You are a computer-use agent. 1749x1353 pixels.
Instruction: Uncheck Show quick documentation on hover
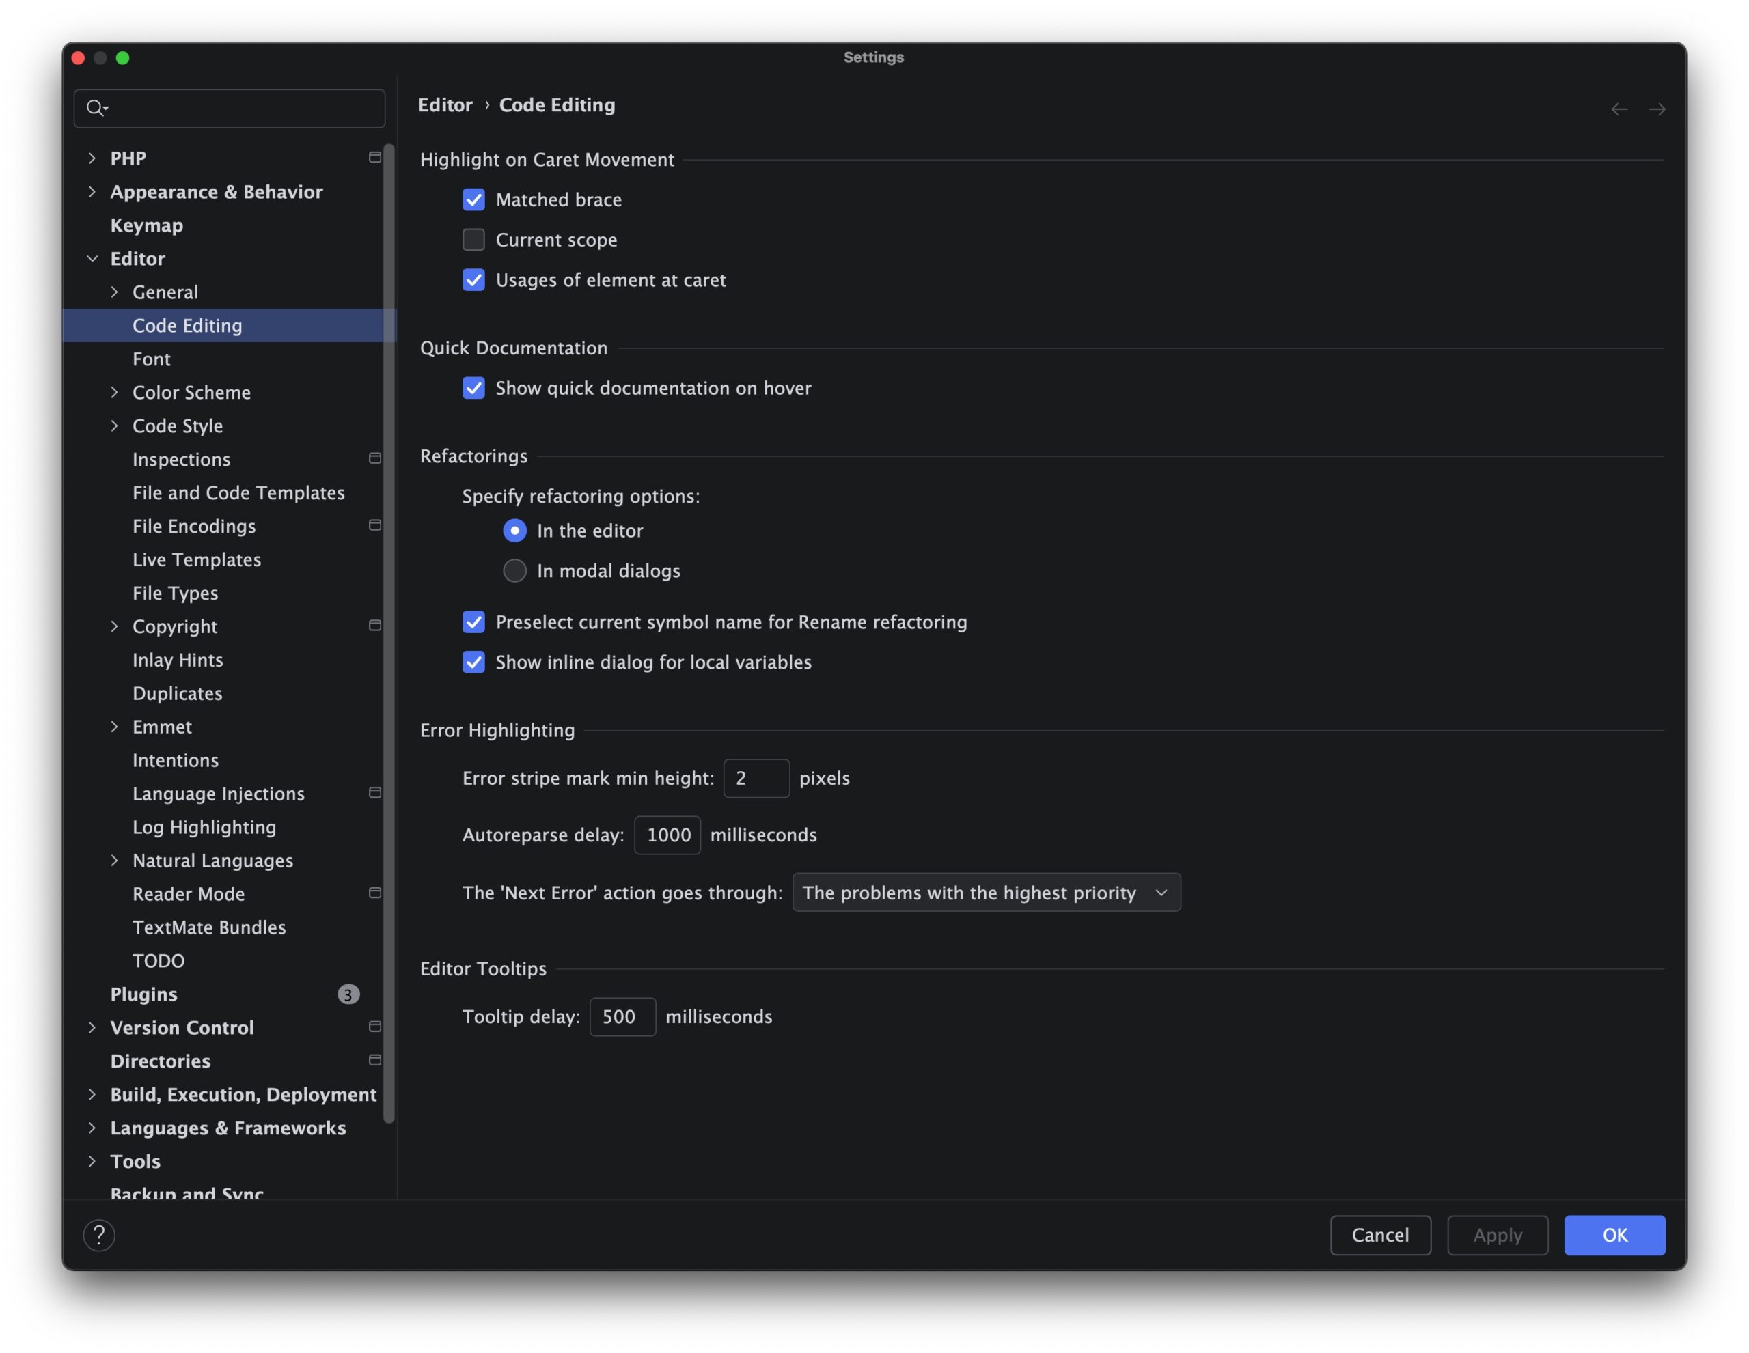tap(473, 387)
